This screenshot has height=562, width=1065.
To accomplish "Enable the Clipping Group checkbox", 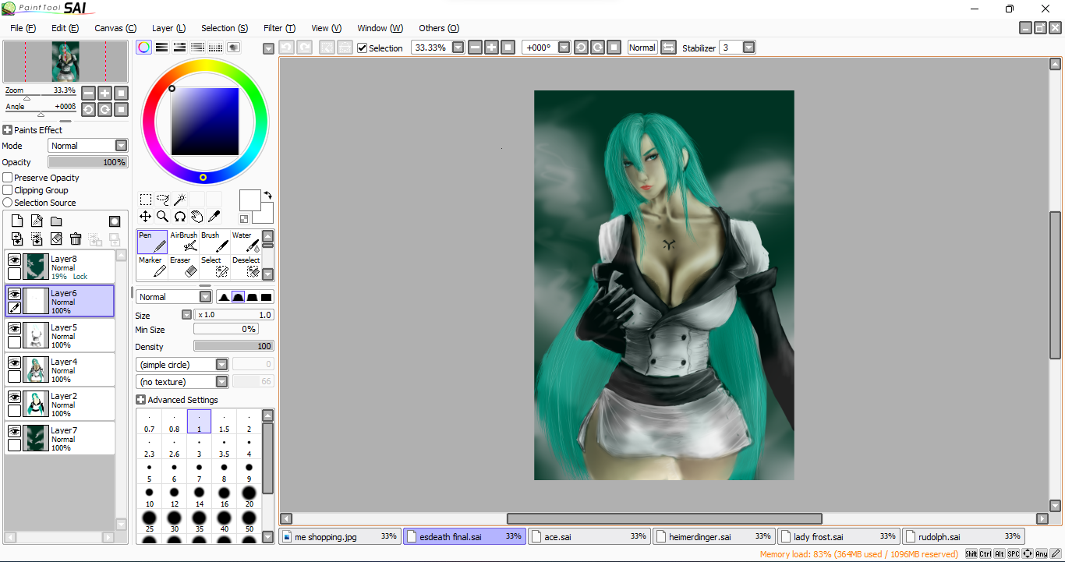I will click(8, 190).
